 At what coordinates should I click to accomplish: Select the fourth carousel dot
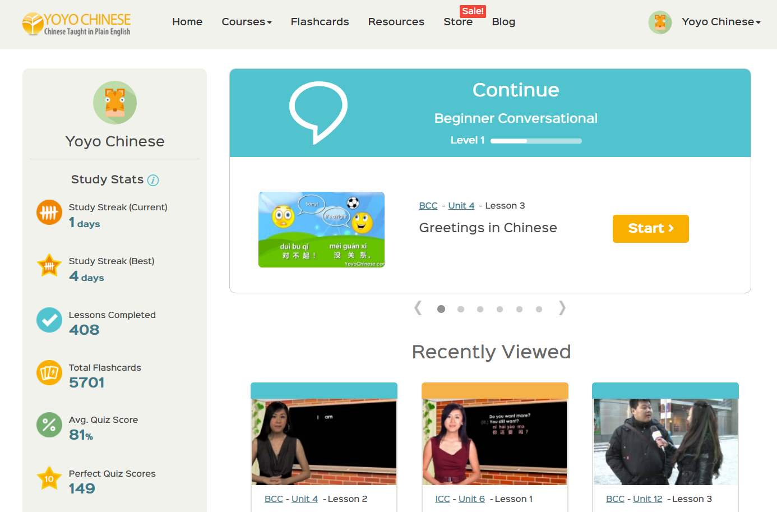click(x=499, y=309)
